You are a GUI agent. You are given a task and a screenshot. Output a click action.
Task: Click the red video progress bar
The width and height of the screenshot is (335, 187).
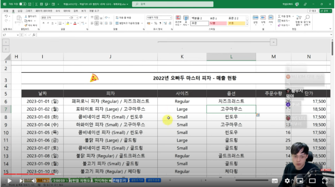click(27, 174)
